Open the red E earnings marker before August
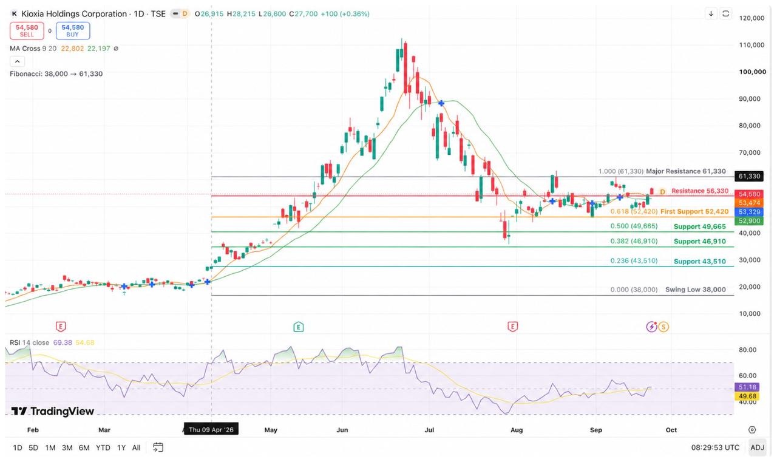This screenshot has height=462, width=777. point(512,327)
